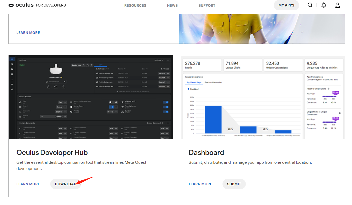Screen dimensions: 352x205
Task: Open the Dashboard analytics screenshot thumbnail
Action: point(263,97)
